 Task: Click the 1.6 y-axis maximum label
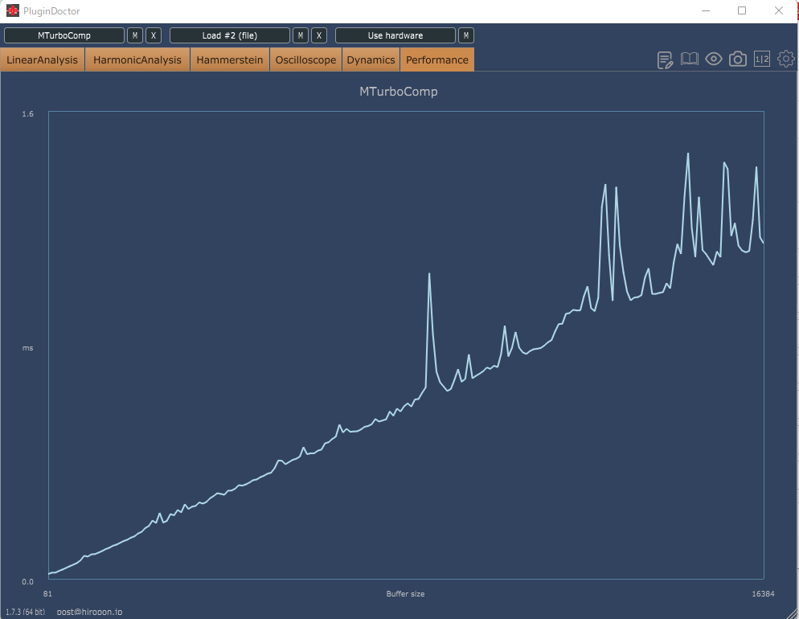pos(27,113)
